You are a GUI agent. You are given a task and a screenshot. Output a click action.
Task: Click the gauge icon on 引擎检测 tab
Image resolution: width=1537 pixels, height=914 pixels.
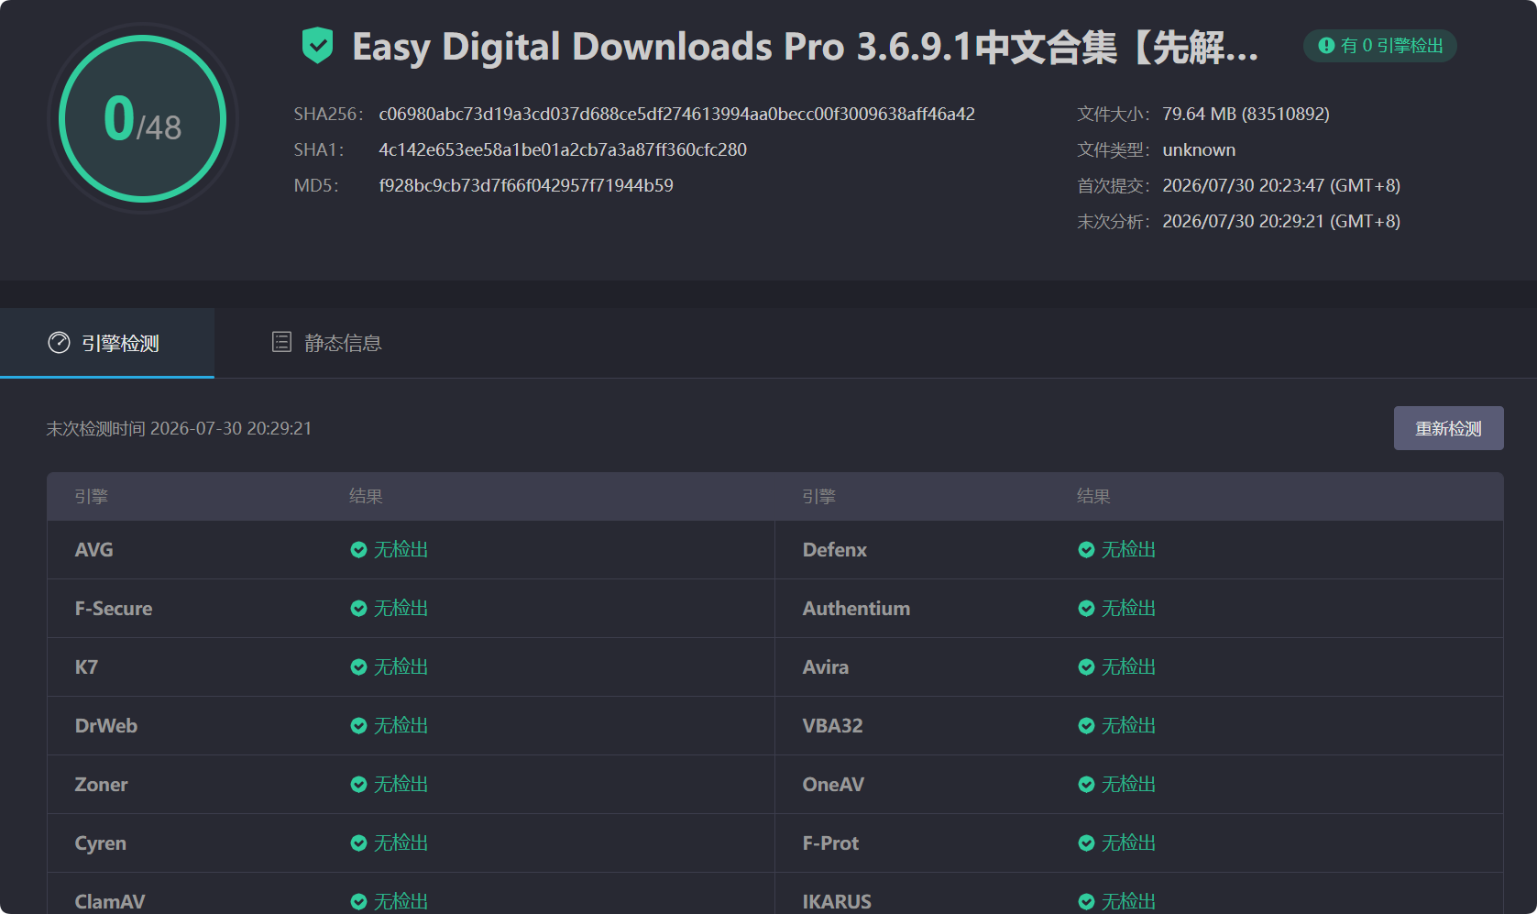click(59, 343)
